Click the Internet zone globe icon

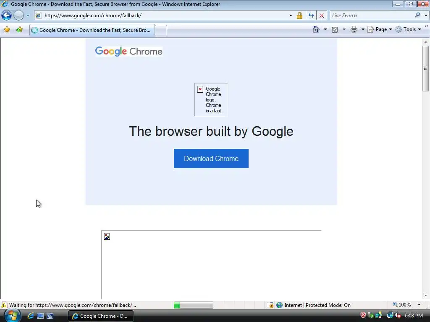[x=279, y=305]
